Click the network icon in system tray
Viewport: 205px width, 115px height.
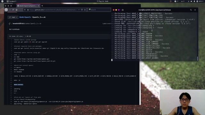[x=188, y=1]
